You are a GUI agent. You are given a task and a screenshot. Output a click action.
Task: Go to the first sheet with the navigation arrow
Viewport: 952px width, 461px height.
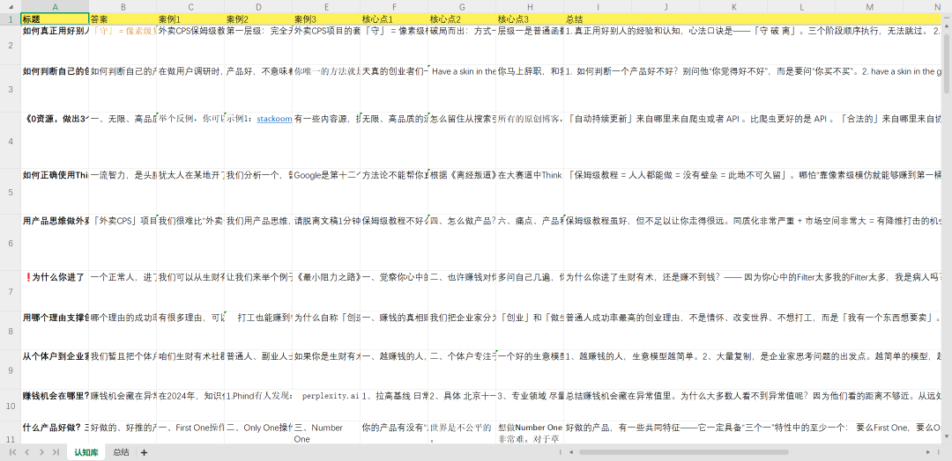point(12,452)
